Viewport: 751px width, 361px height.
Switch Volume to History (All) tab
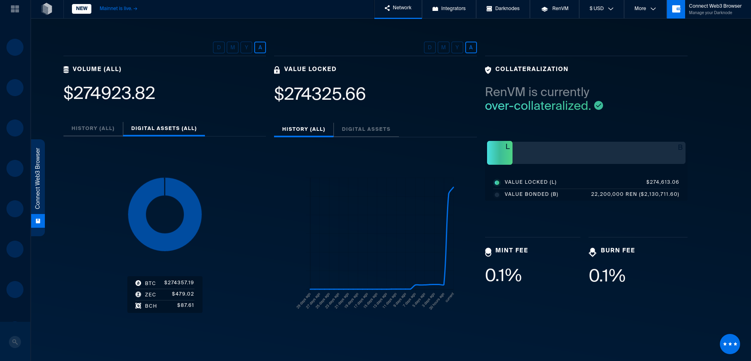[93, 128]
